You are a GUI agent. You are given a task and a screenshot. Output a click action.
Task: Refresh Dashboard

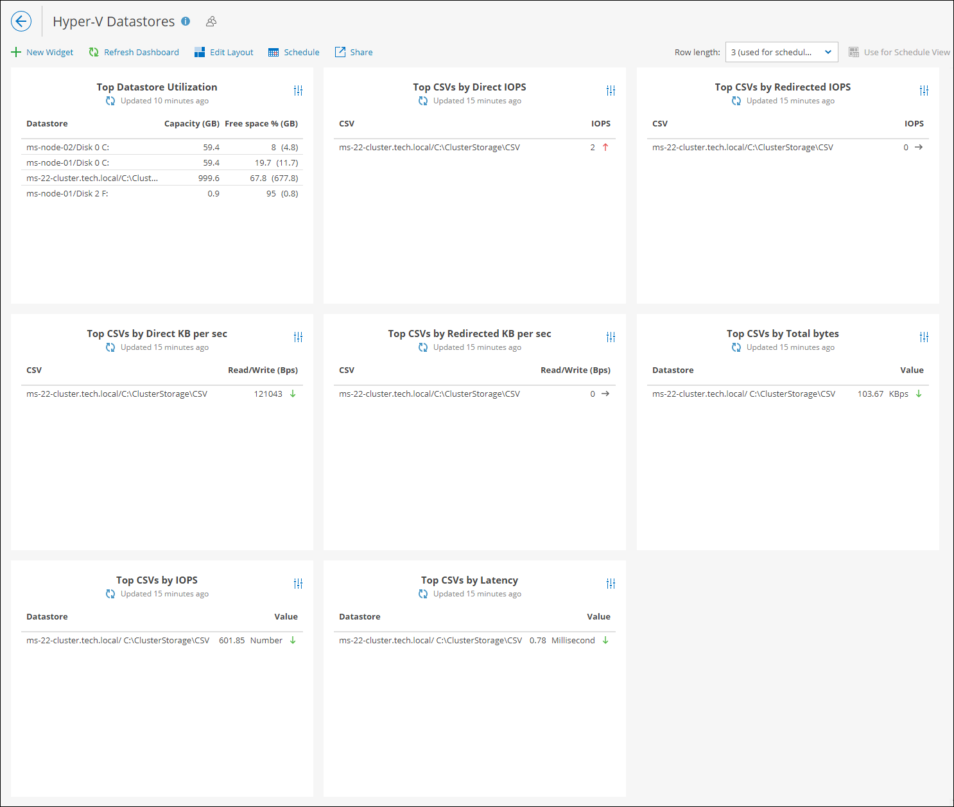[x=134, y=52]
